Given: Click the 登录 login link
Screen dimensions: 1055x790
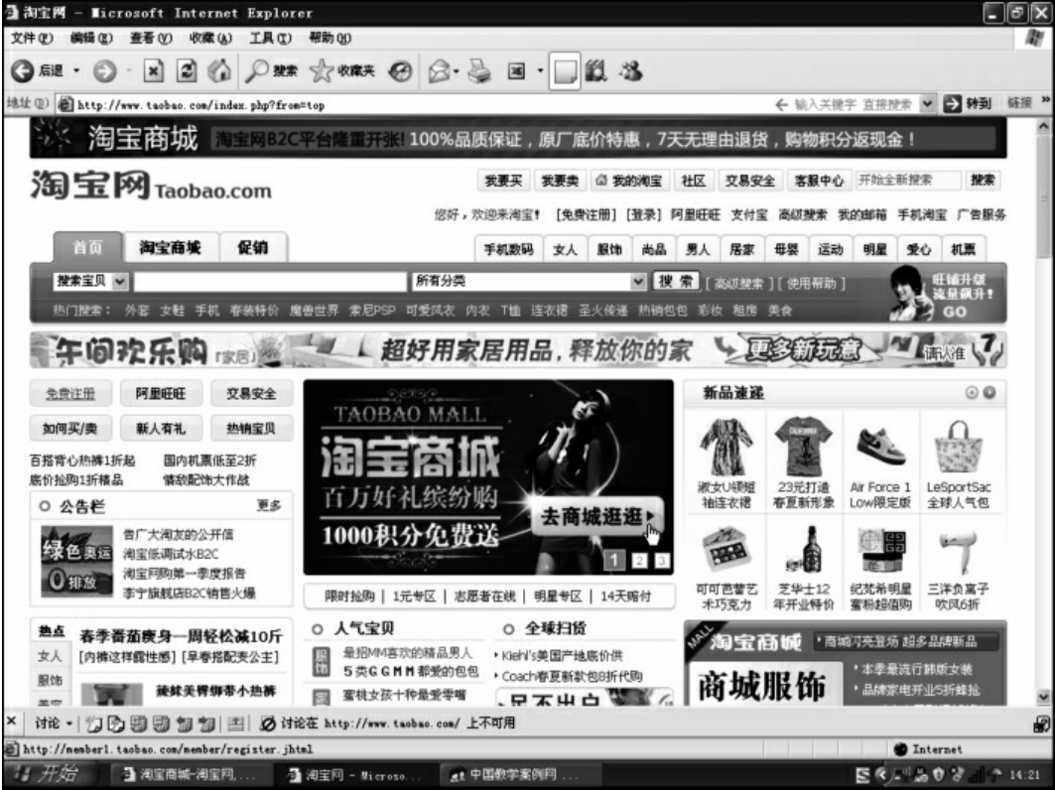Looking at the screenshot, I should [x=643, y=214].
